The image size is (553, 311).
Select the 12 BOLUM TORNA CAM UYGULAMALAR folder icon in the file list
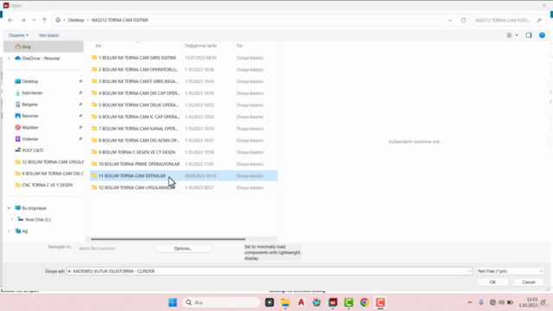click(94, 187)
